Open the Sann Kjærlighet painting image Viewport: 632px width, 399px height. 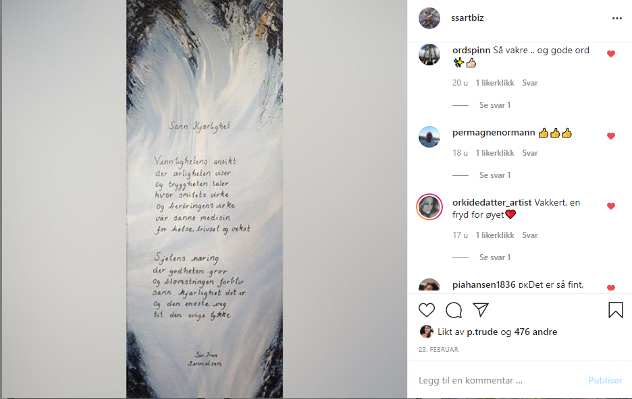205,199
